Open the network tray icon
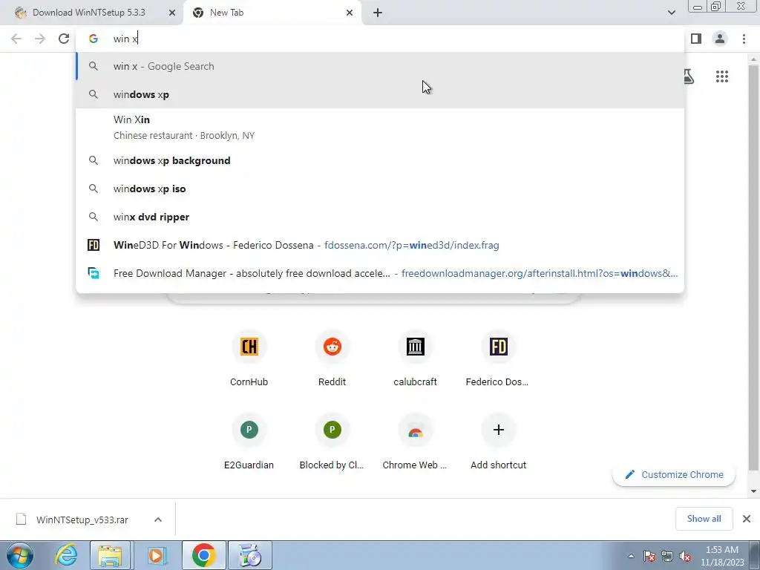Image resolution: width=760 pixels, height=570 pixels. (x=667, y=556)
